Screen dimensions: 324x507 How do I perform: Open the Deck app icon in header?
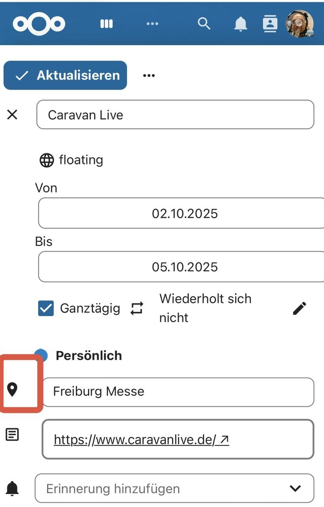106,24
